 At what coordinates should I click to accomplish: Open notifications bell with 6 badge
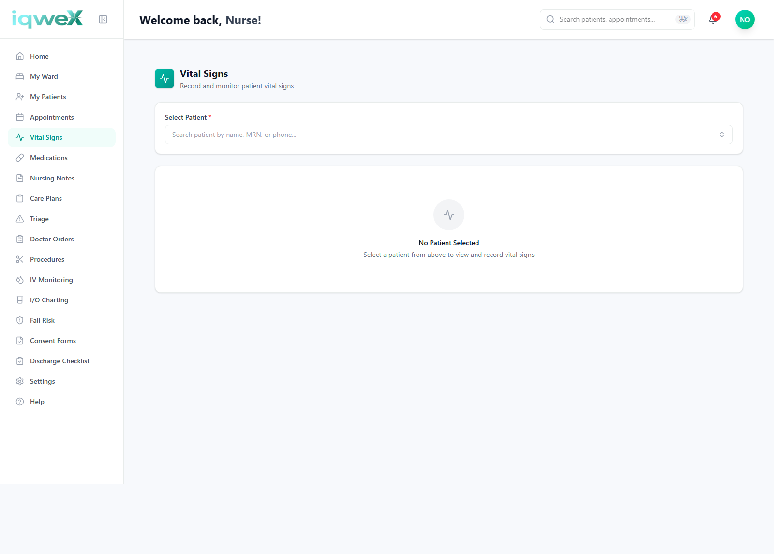tap(713, 19)
